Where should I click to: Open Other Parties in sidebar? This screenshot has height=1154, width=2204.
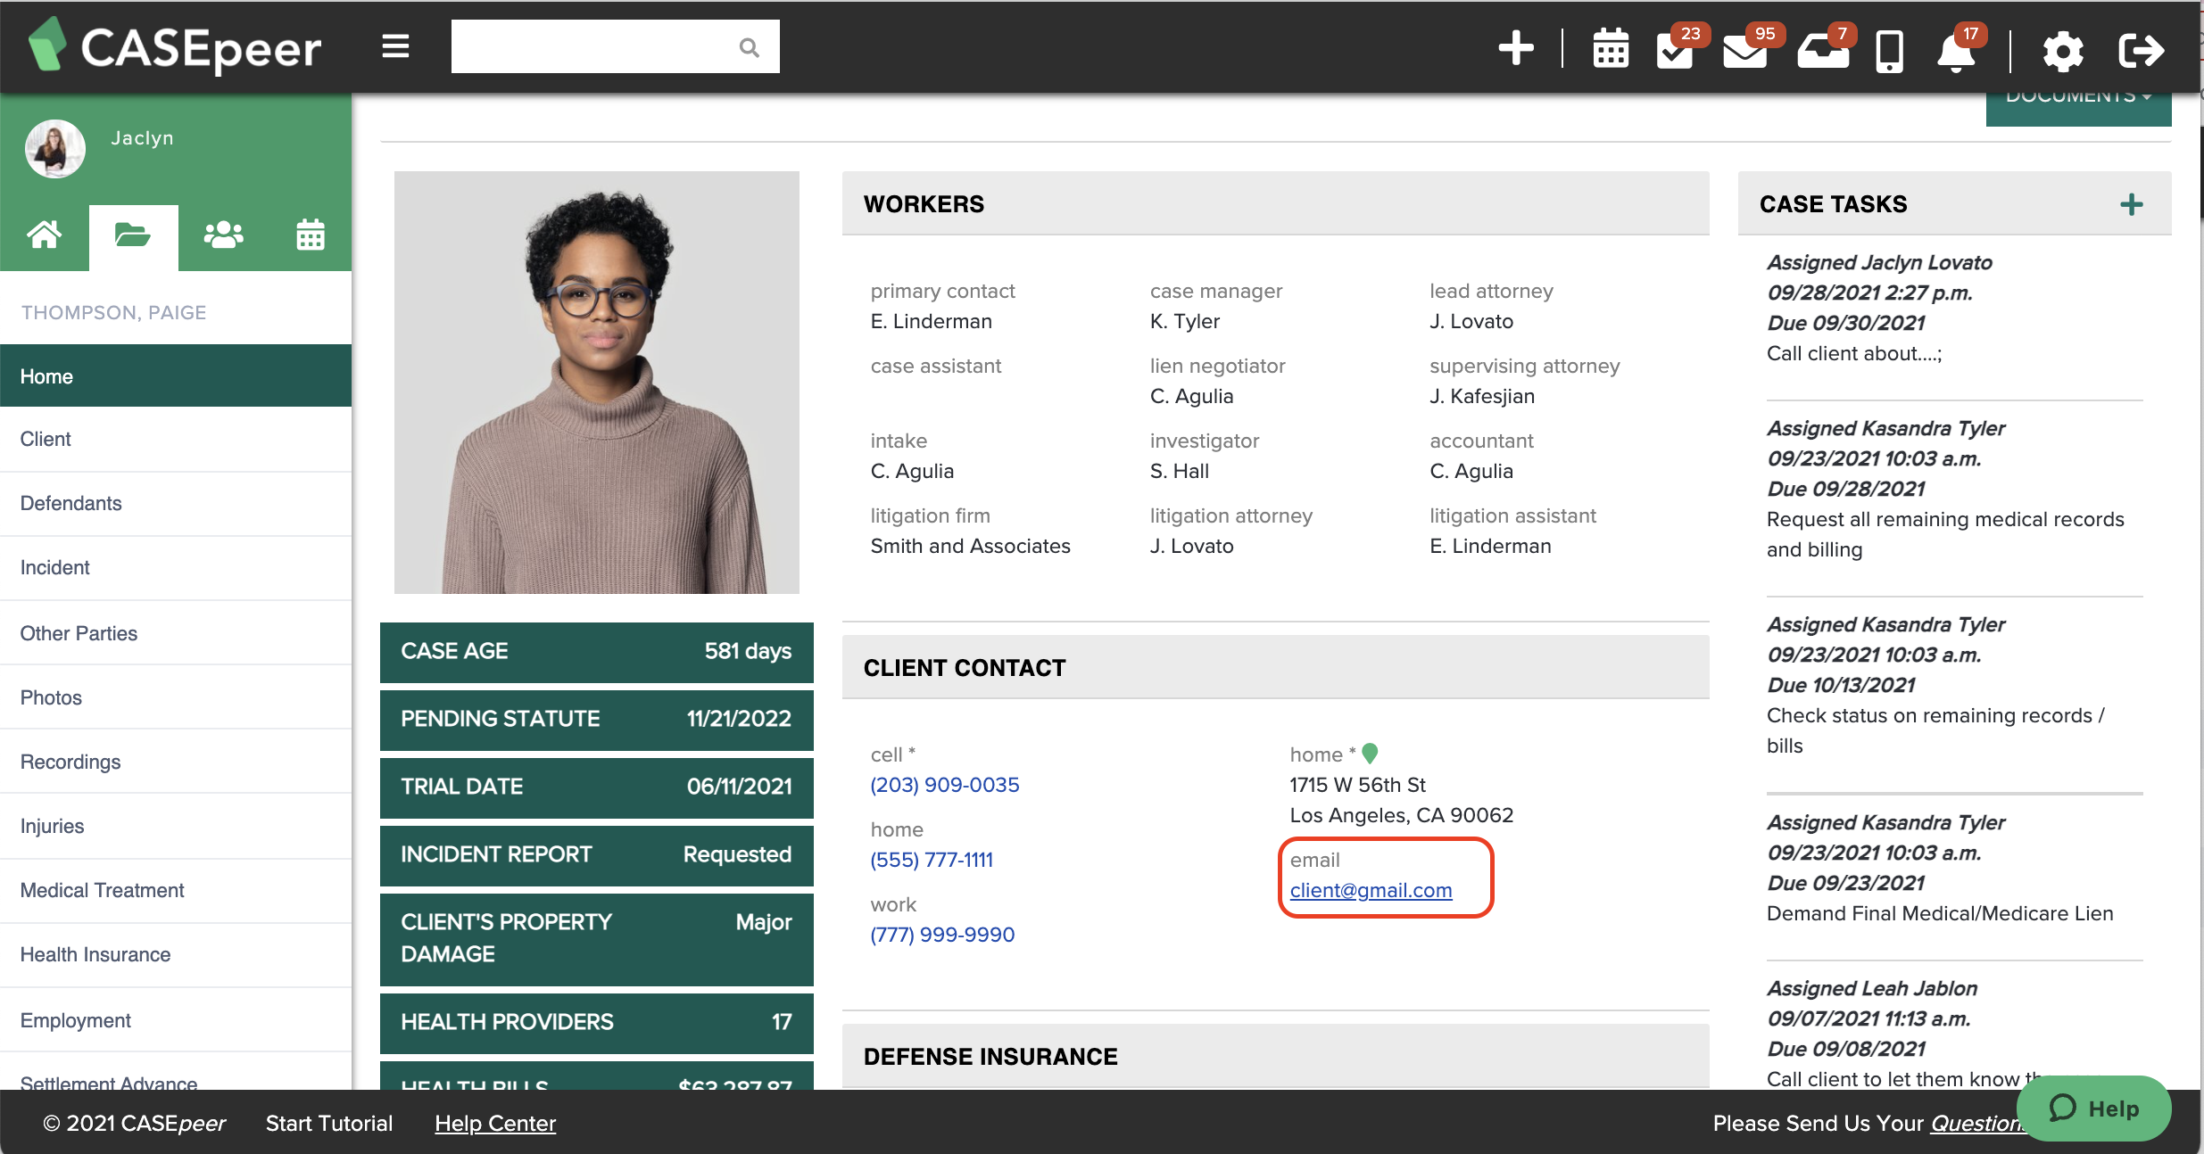click(176, 633)
